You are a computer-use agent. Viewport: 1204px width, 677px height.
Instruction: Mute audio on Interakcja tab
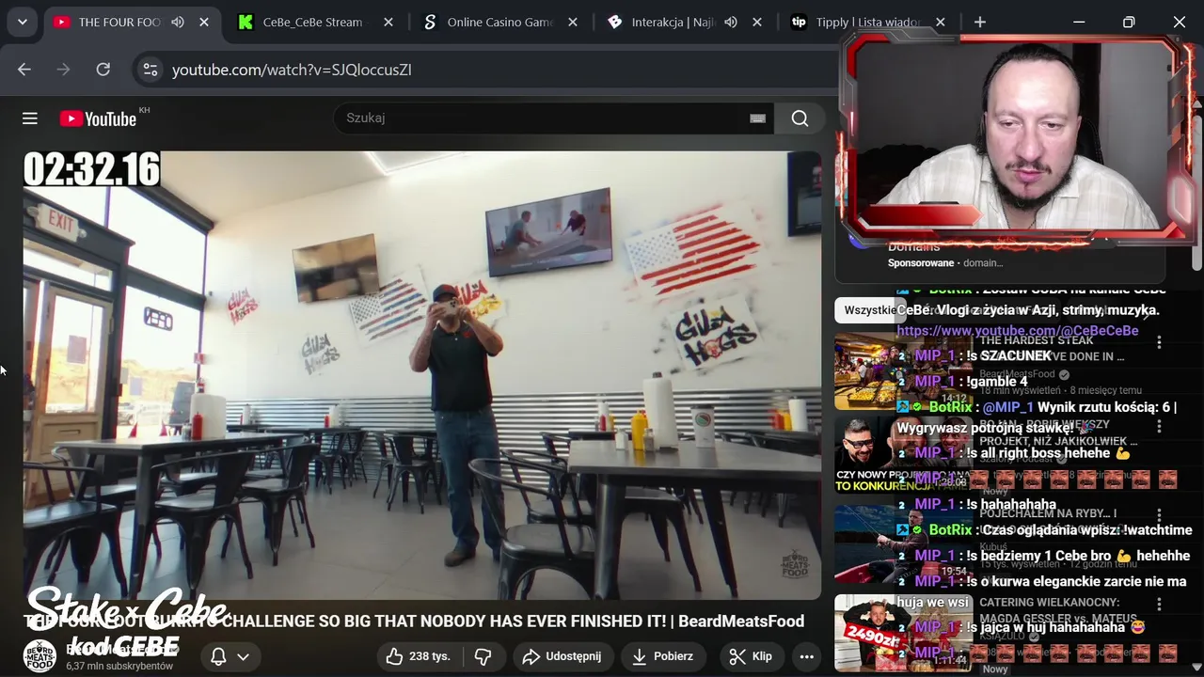(730, 22)
